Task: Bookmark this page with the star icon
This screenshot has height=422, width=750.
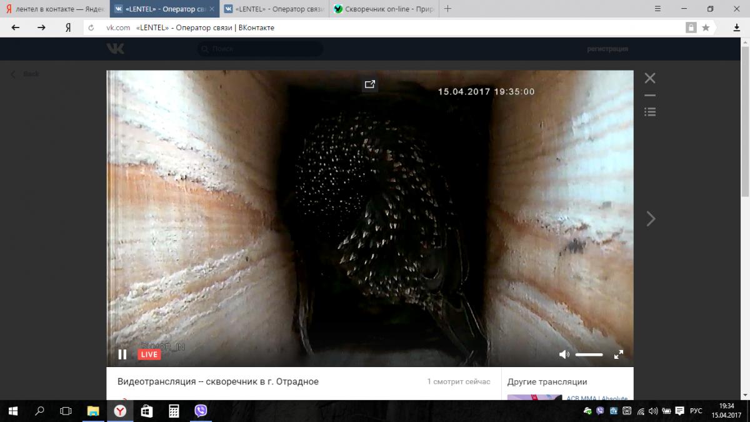Action: (x=706, y=28)
